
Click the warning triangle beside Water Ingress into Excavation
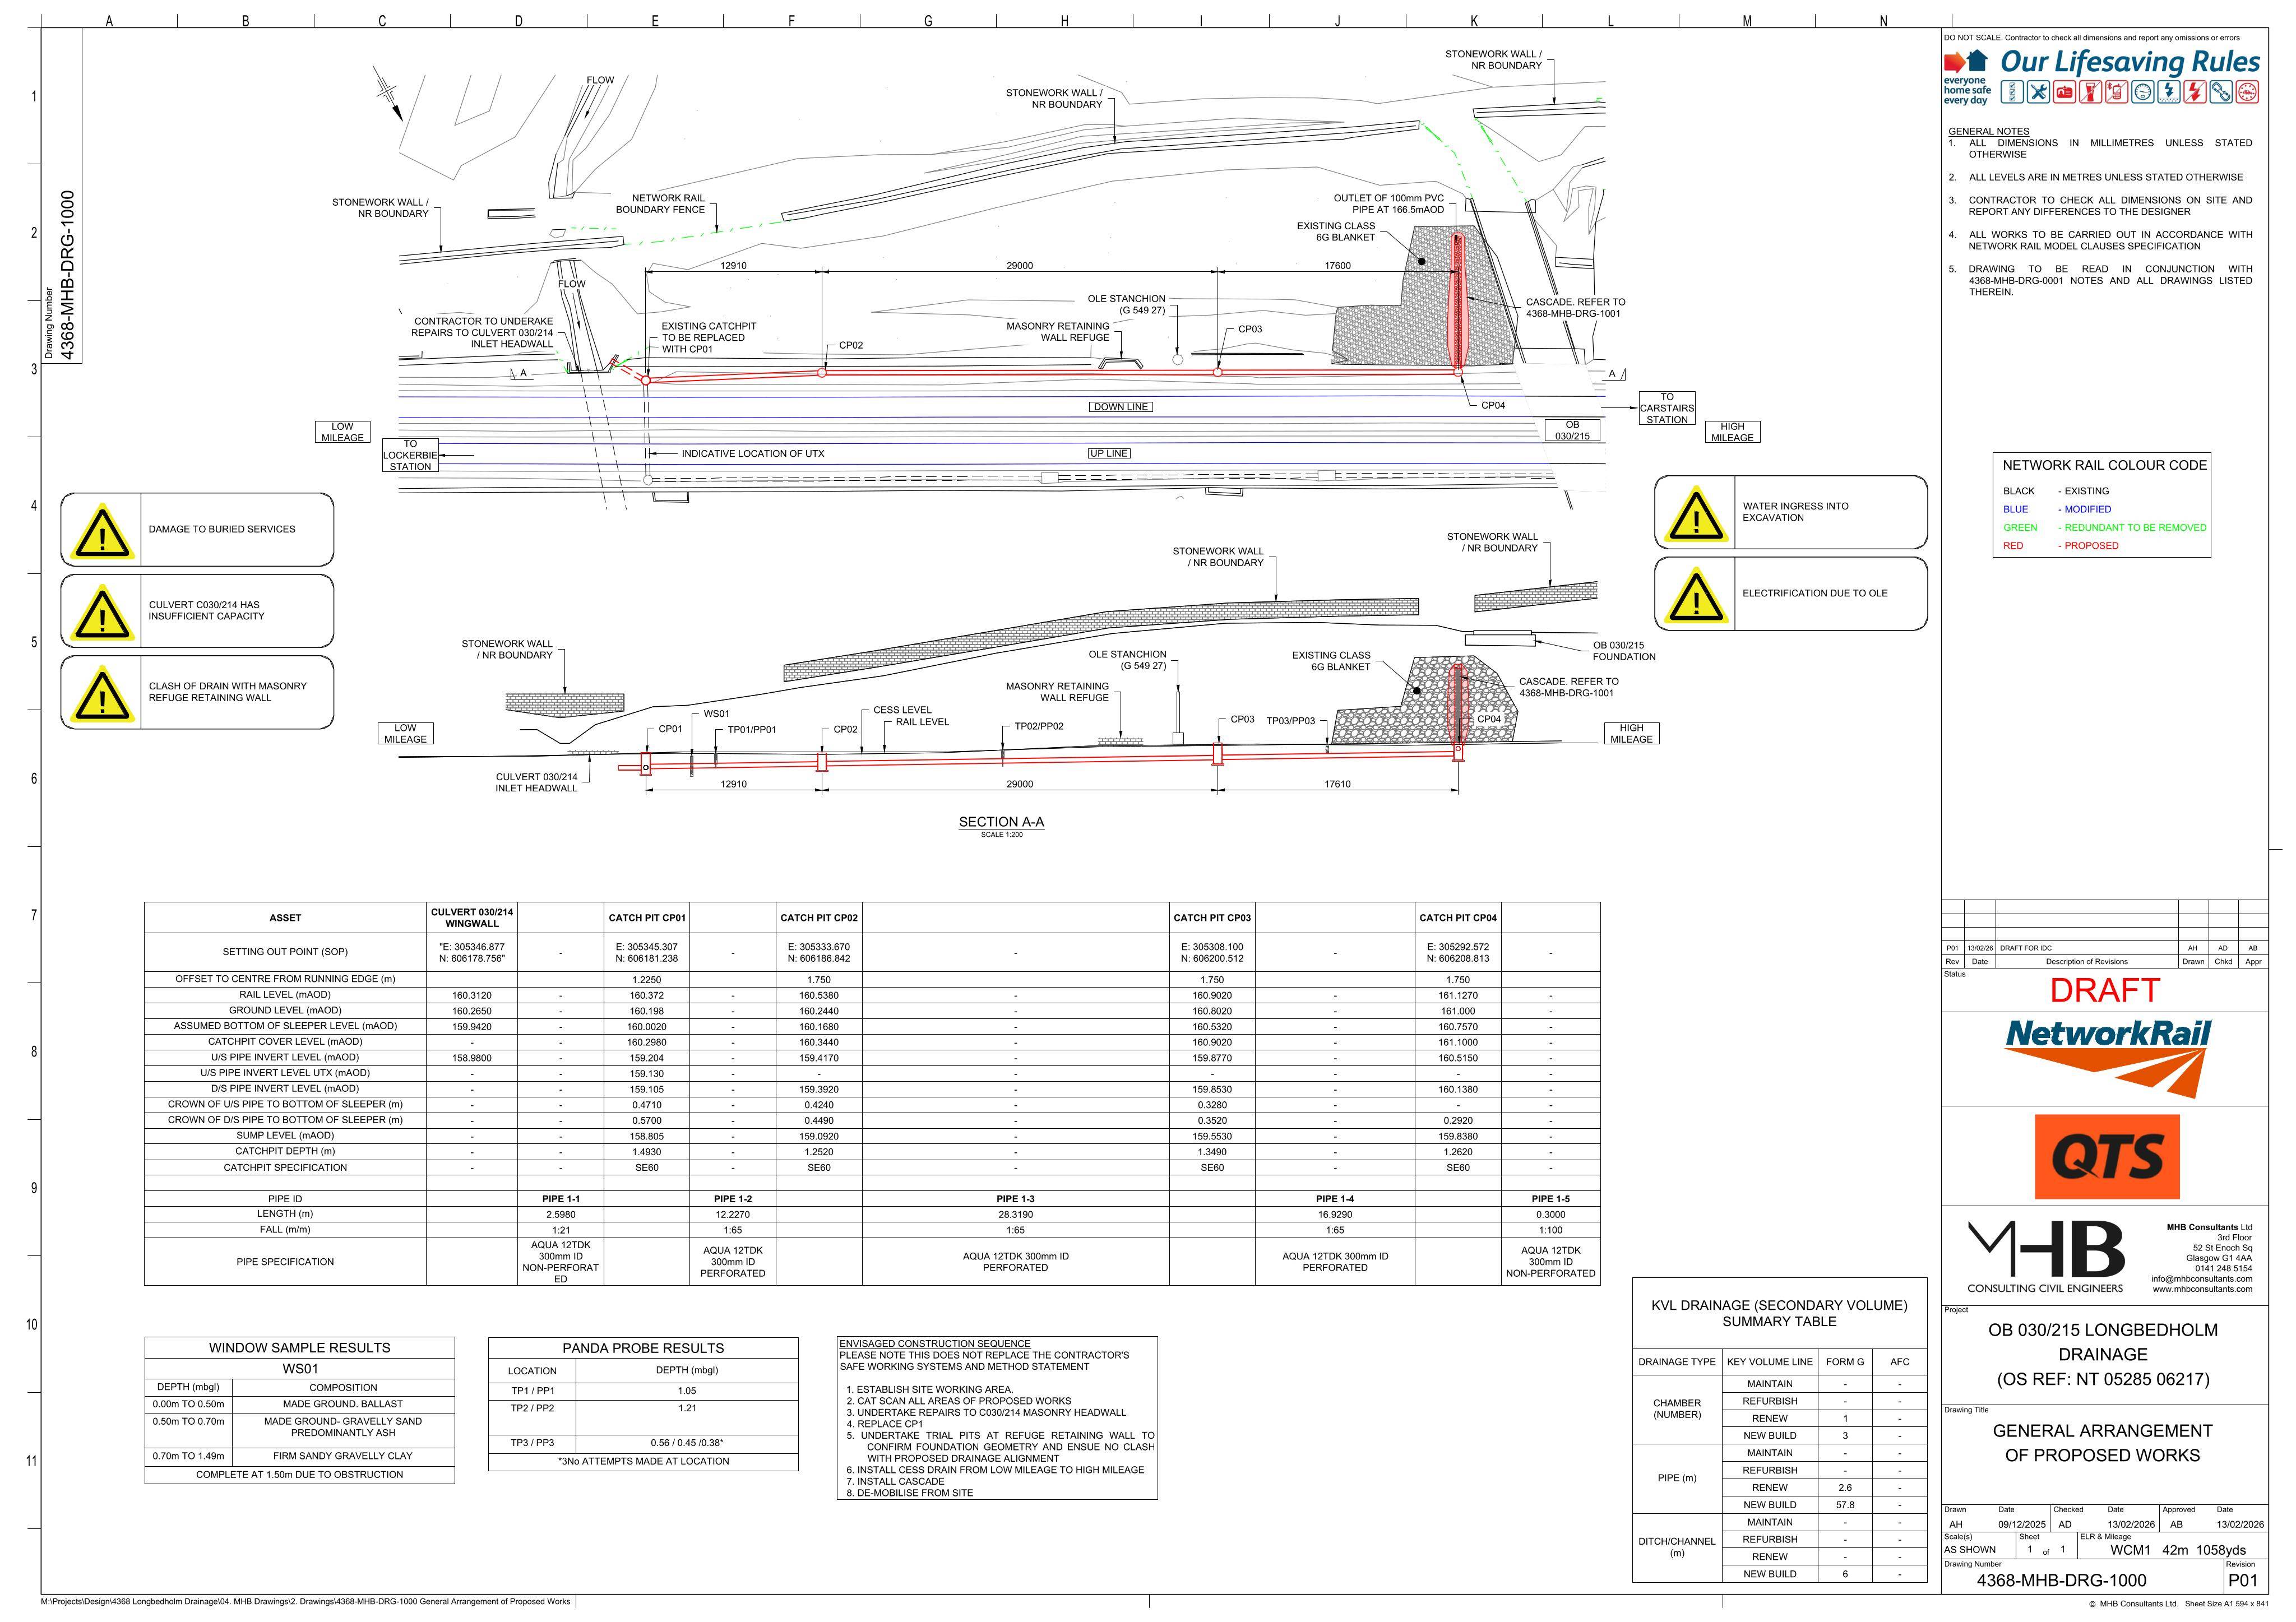[1695, 515]
